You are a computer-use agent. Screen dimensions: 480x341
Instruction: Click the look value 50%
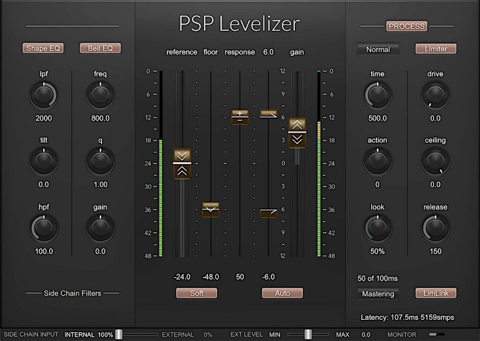tap(377, 252)
